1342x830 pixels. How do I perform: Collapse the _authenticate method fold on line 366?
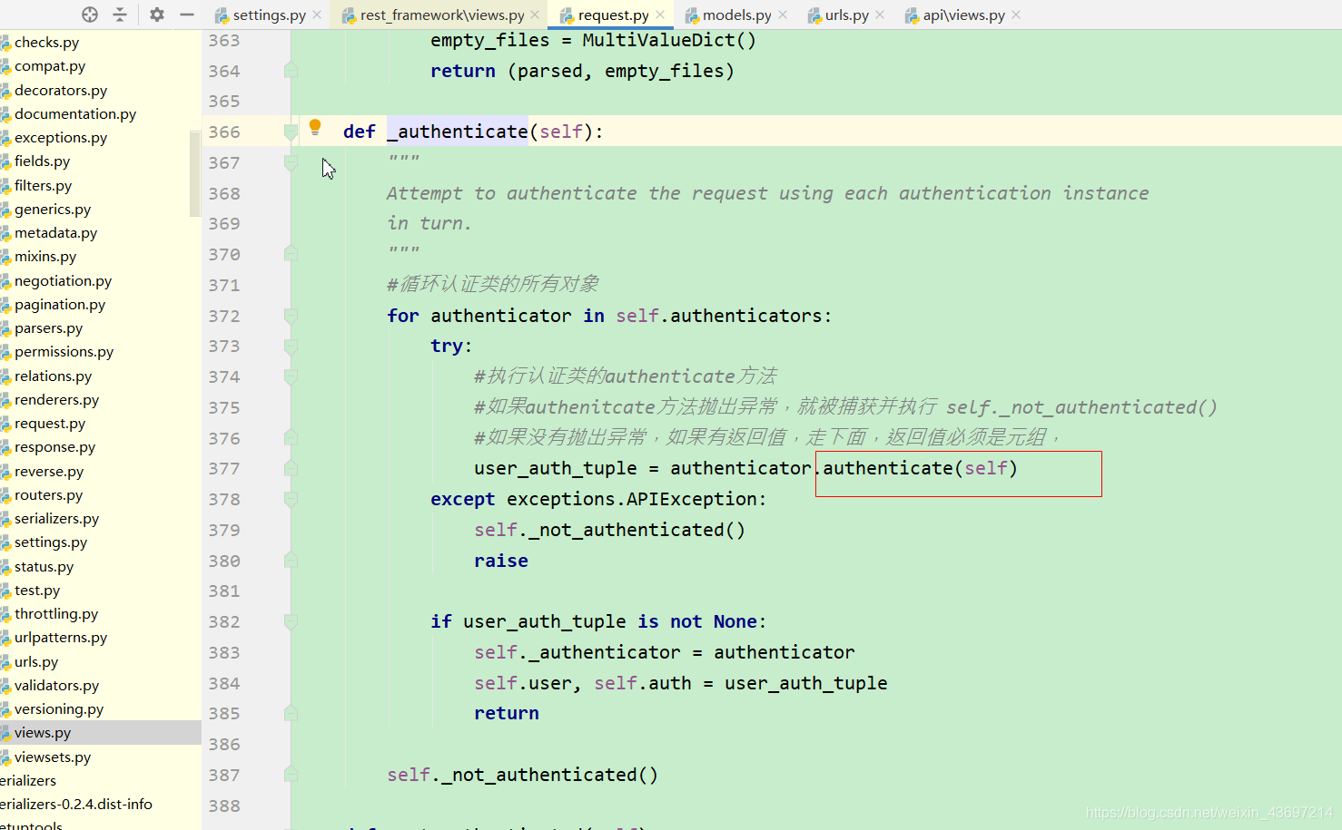pyautogui.click(x=291, y=132)
